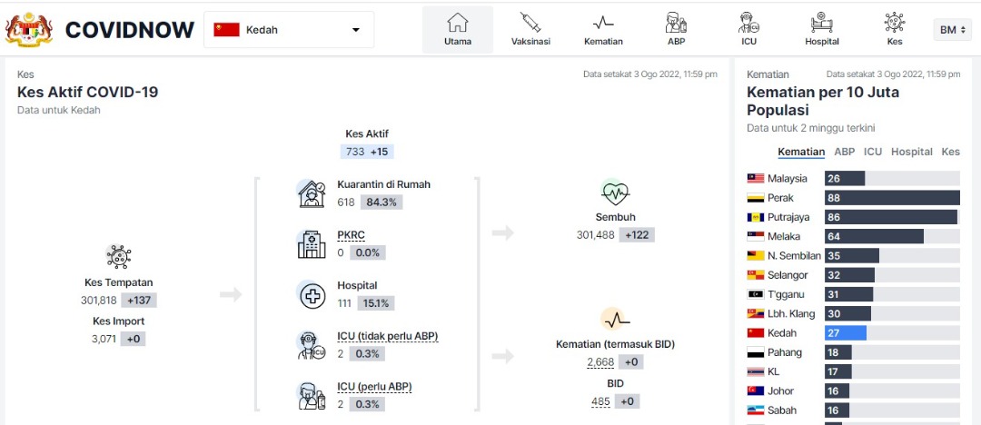
Task: Open the Hospital bed icon
Action: (x=821, y=23)
